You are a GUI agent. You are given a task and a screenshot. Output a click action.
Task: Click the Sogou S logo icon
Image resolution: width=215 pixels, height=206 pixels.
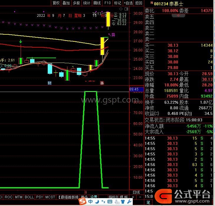[x=82, y=202]
